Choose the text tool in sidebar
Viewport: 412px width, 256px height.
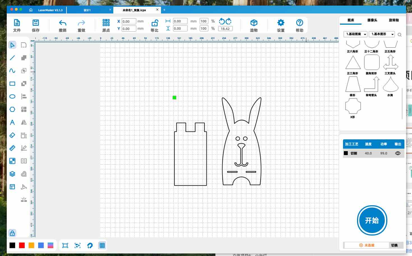pos(12,122)
